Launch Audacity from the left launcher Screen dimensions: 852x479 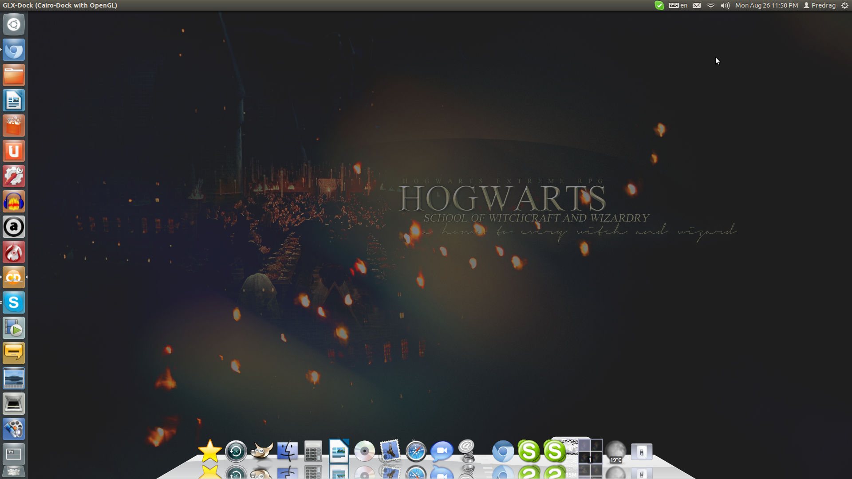(14, 202)
